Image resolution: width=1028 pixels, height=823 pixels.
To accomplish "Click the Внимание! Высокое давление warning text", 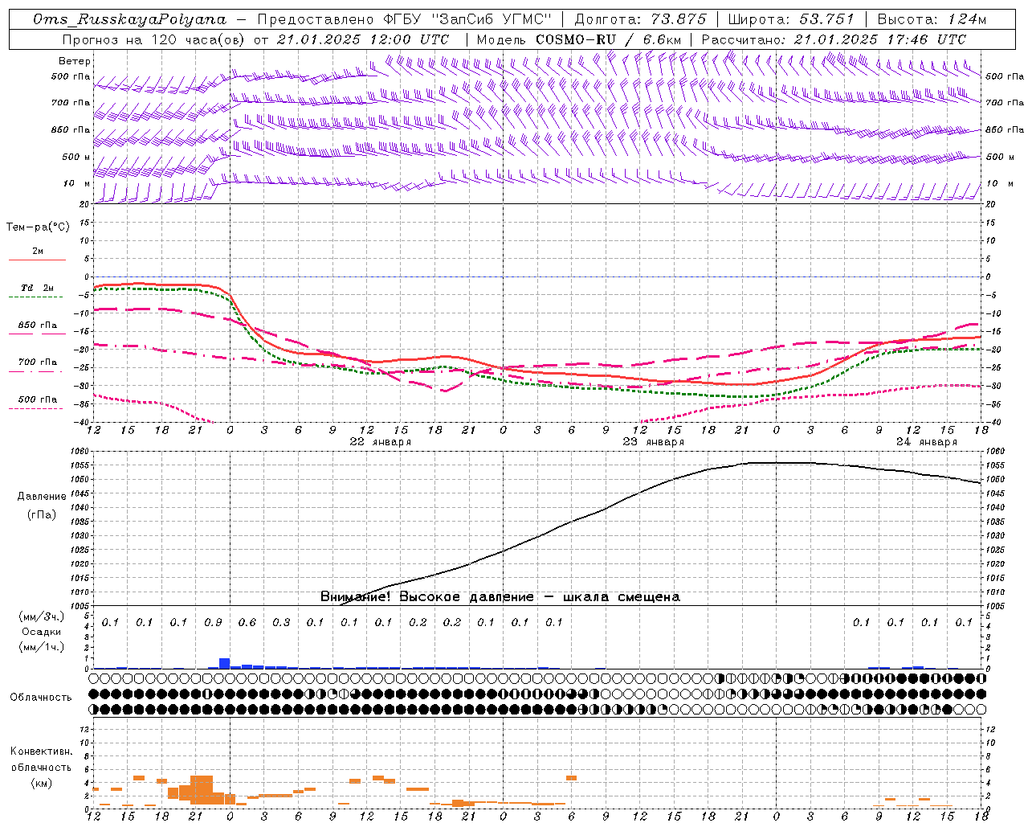I will 500,596.
